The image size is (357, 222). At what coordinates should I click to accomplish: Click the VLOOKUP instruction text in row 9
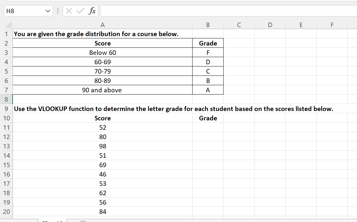(x=173, y=109)
